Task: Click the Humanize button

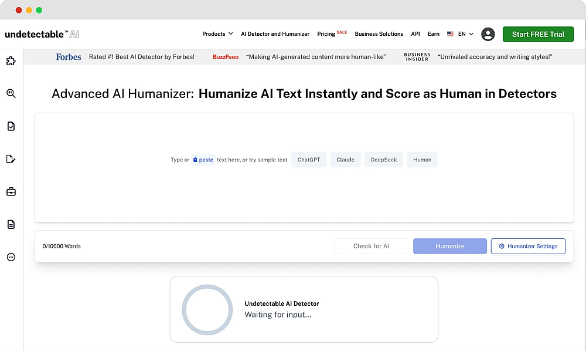Action: (x=450, y=246)
